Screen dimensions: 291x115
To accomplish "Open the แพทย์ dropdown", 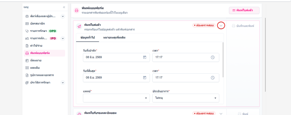I will [x=116, y=98].
